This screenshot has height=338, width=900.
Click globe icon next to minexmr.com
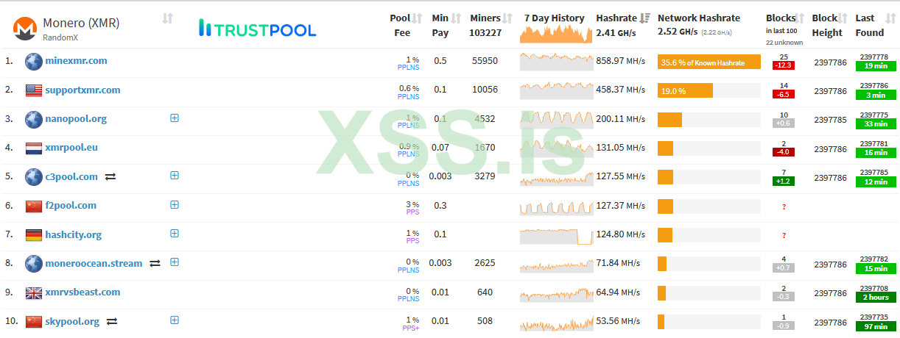click(x=34, y=61)
